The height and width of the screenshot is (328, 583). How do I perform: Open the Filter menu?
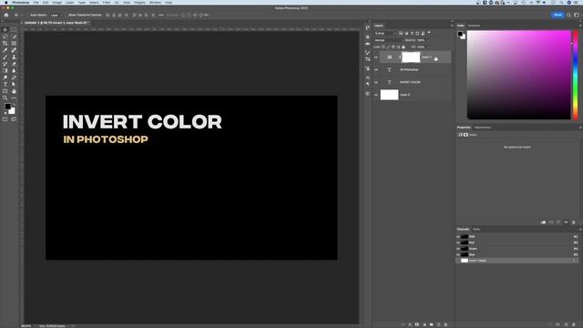click(107, 2)
